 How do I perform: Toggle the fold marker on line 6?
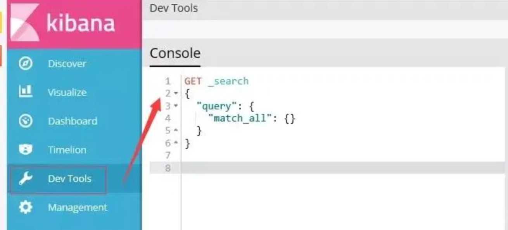coord(176,143)
